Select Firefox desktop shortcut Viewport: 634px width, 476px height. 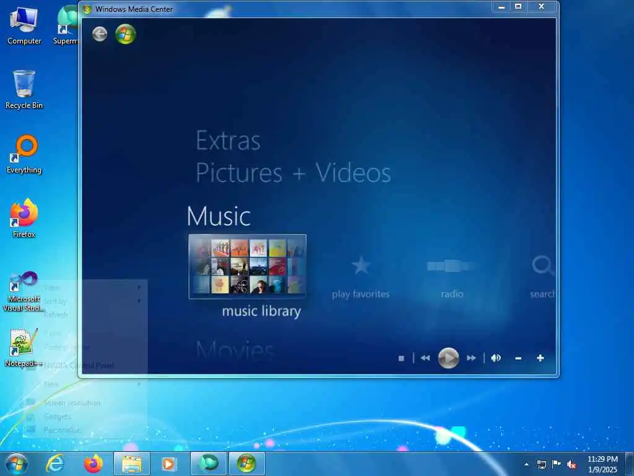[24, 219]
